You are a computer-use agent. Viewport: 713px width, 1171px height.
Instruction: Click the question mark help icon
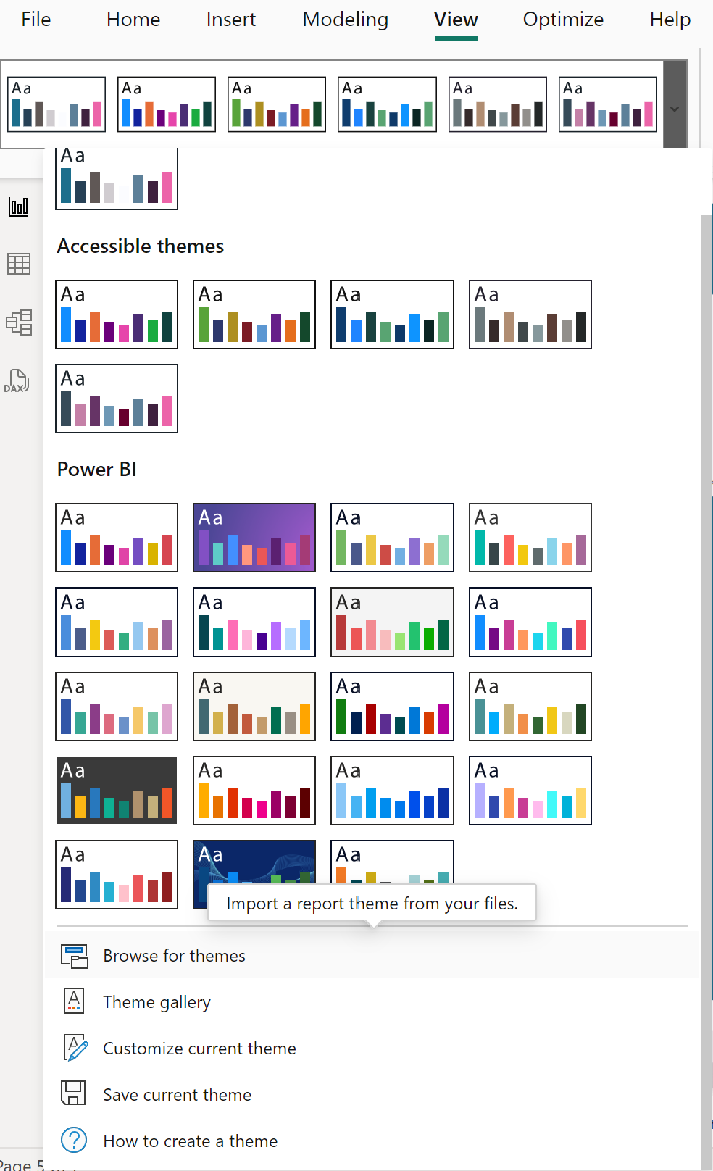[73, 1141]
